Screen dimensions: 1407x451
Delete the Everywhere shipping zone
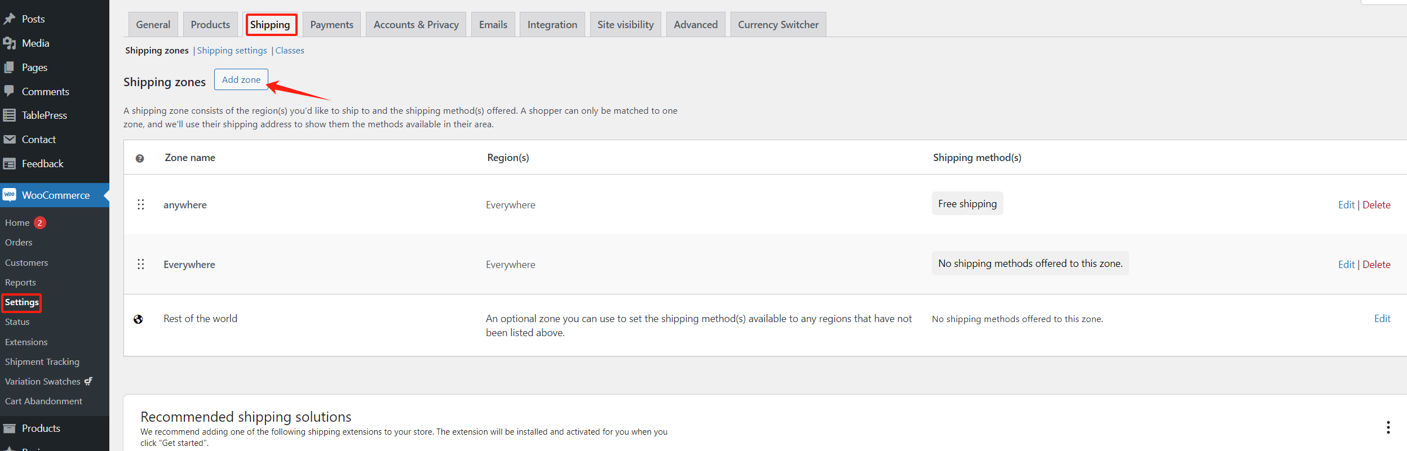[1376, 265]
